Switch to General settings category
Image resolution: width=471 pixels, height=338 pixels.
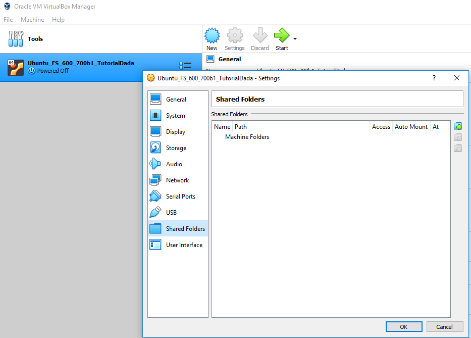[176, 100]
